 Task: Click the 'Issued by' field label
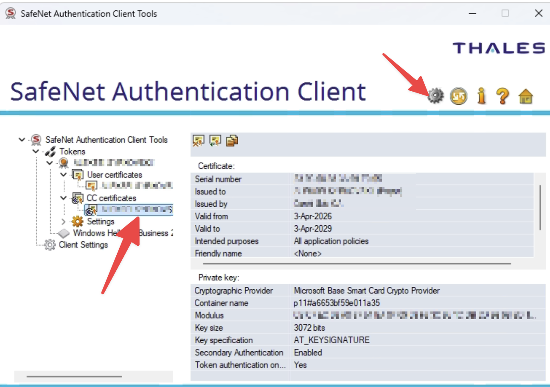click(x=211, y=204)
